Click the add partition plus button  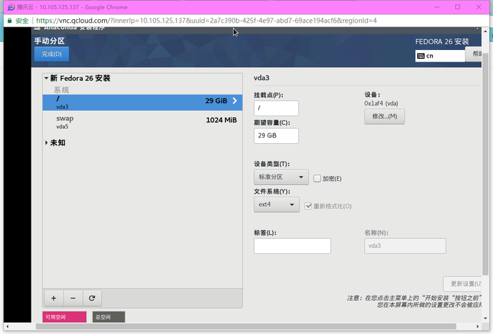click(x=53, y=298)
